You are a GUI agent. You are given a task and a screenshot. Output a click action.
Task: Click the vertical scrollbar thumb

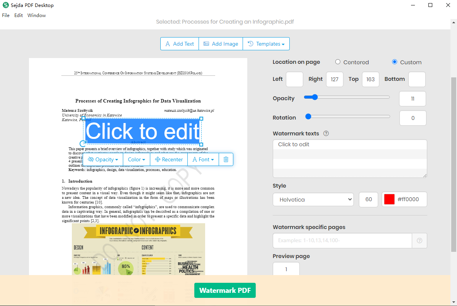(454, 164)
